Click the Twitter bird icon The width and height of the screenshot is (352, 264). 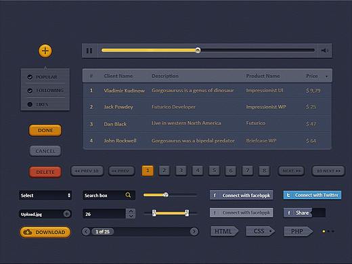288,195
